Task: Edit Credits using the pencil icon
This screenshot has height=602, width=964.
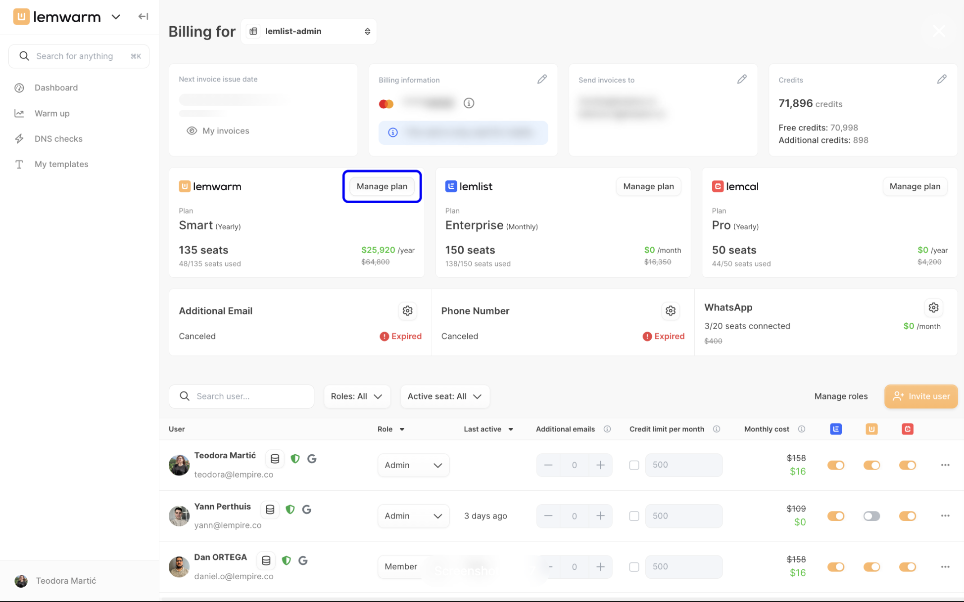Action: (x=941, y=79)
